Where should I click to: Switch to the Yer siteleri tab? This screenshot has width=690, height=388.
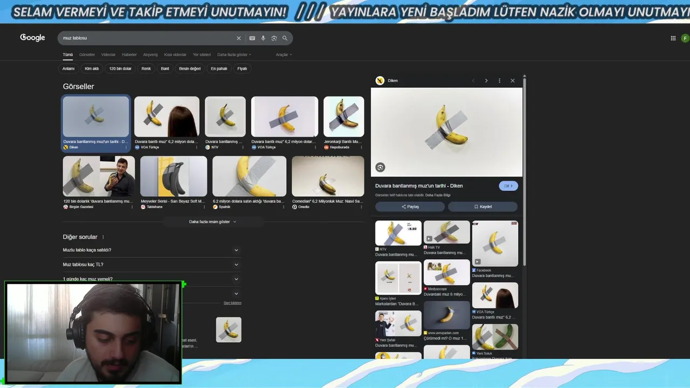[202, 54]
